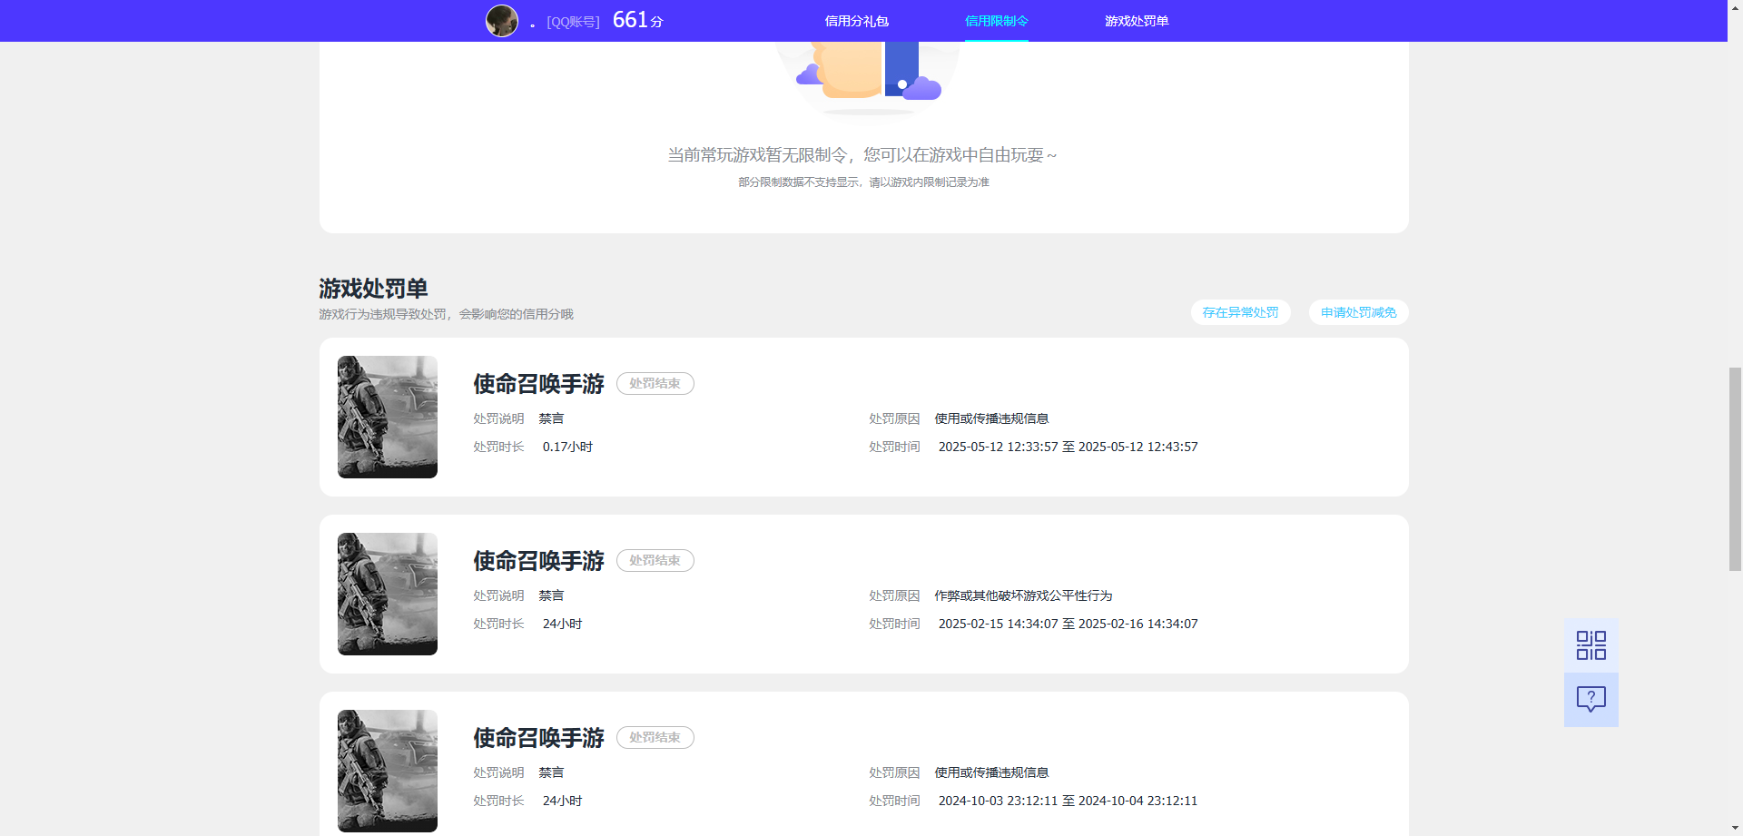Click the page vertical scrollbar thumb
The width and height of the screenshot is (1743, 836).
point(1735,468)
